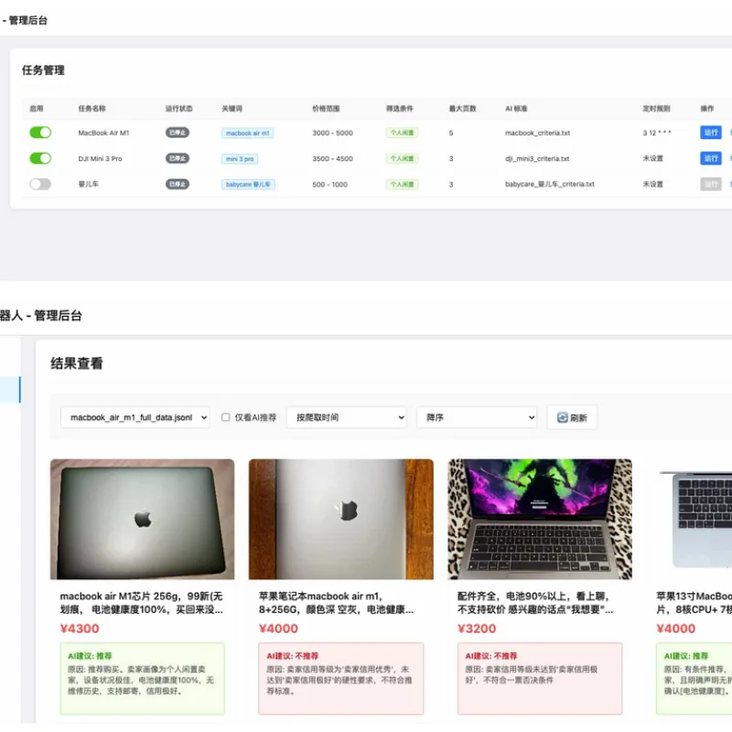Click the 最大页数 column header
Viewport: 732px width, 732px height.
(463, 108)
